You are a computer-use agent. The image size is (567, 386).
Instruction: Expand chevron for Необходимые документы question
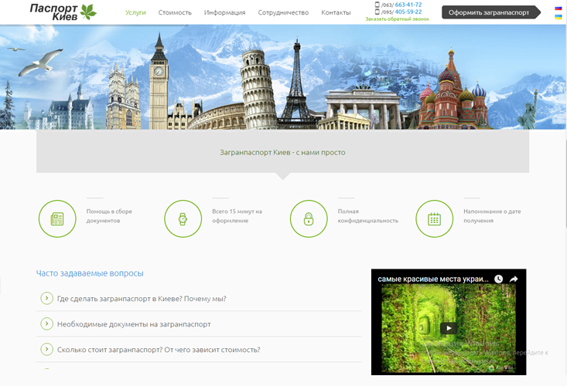coord(46,323)
